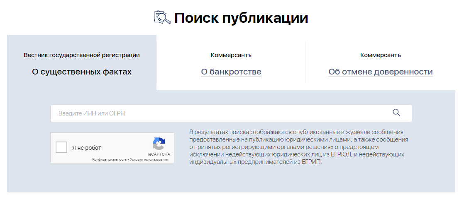Click the "Я не робот" label text
The height and width of the screenshot is (221, 474).
pos(86,148)
